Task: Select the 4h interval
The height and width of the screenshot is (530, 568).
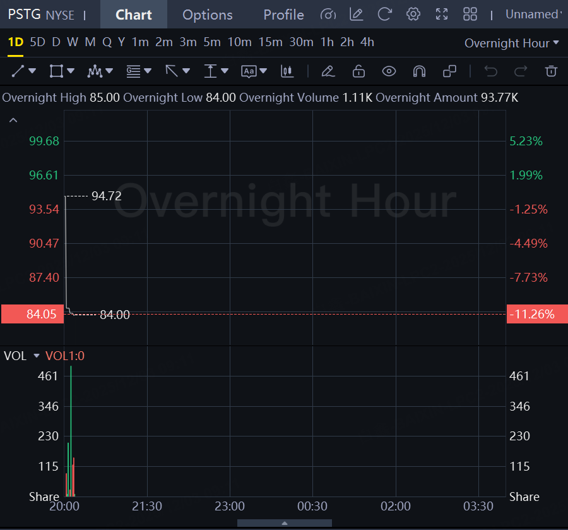Action: coord(367,42)
